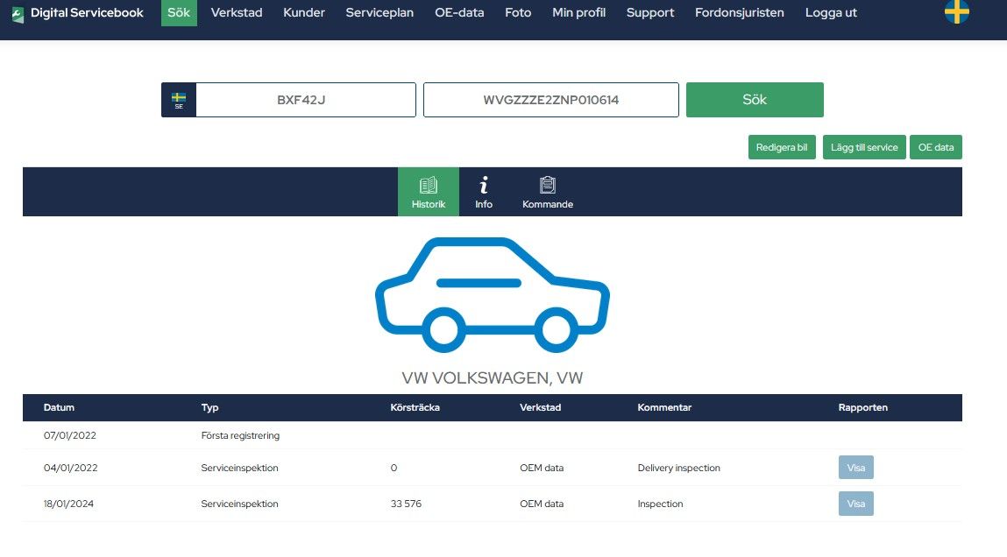Viewport: 1007px width, 557px height.
Task: Open Min profil page
Action: pyautogui.click(x=578, y=13)
